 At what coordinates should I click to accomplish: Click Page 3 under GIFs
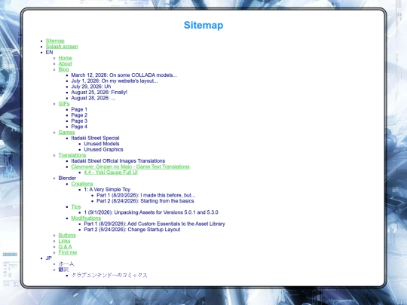(x=79, y=120)
